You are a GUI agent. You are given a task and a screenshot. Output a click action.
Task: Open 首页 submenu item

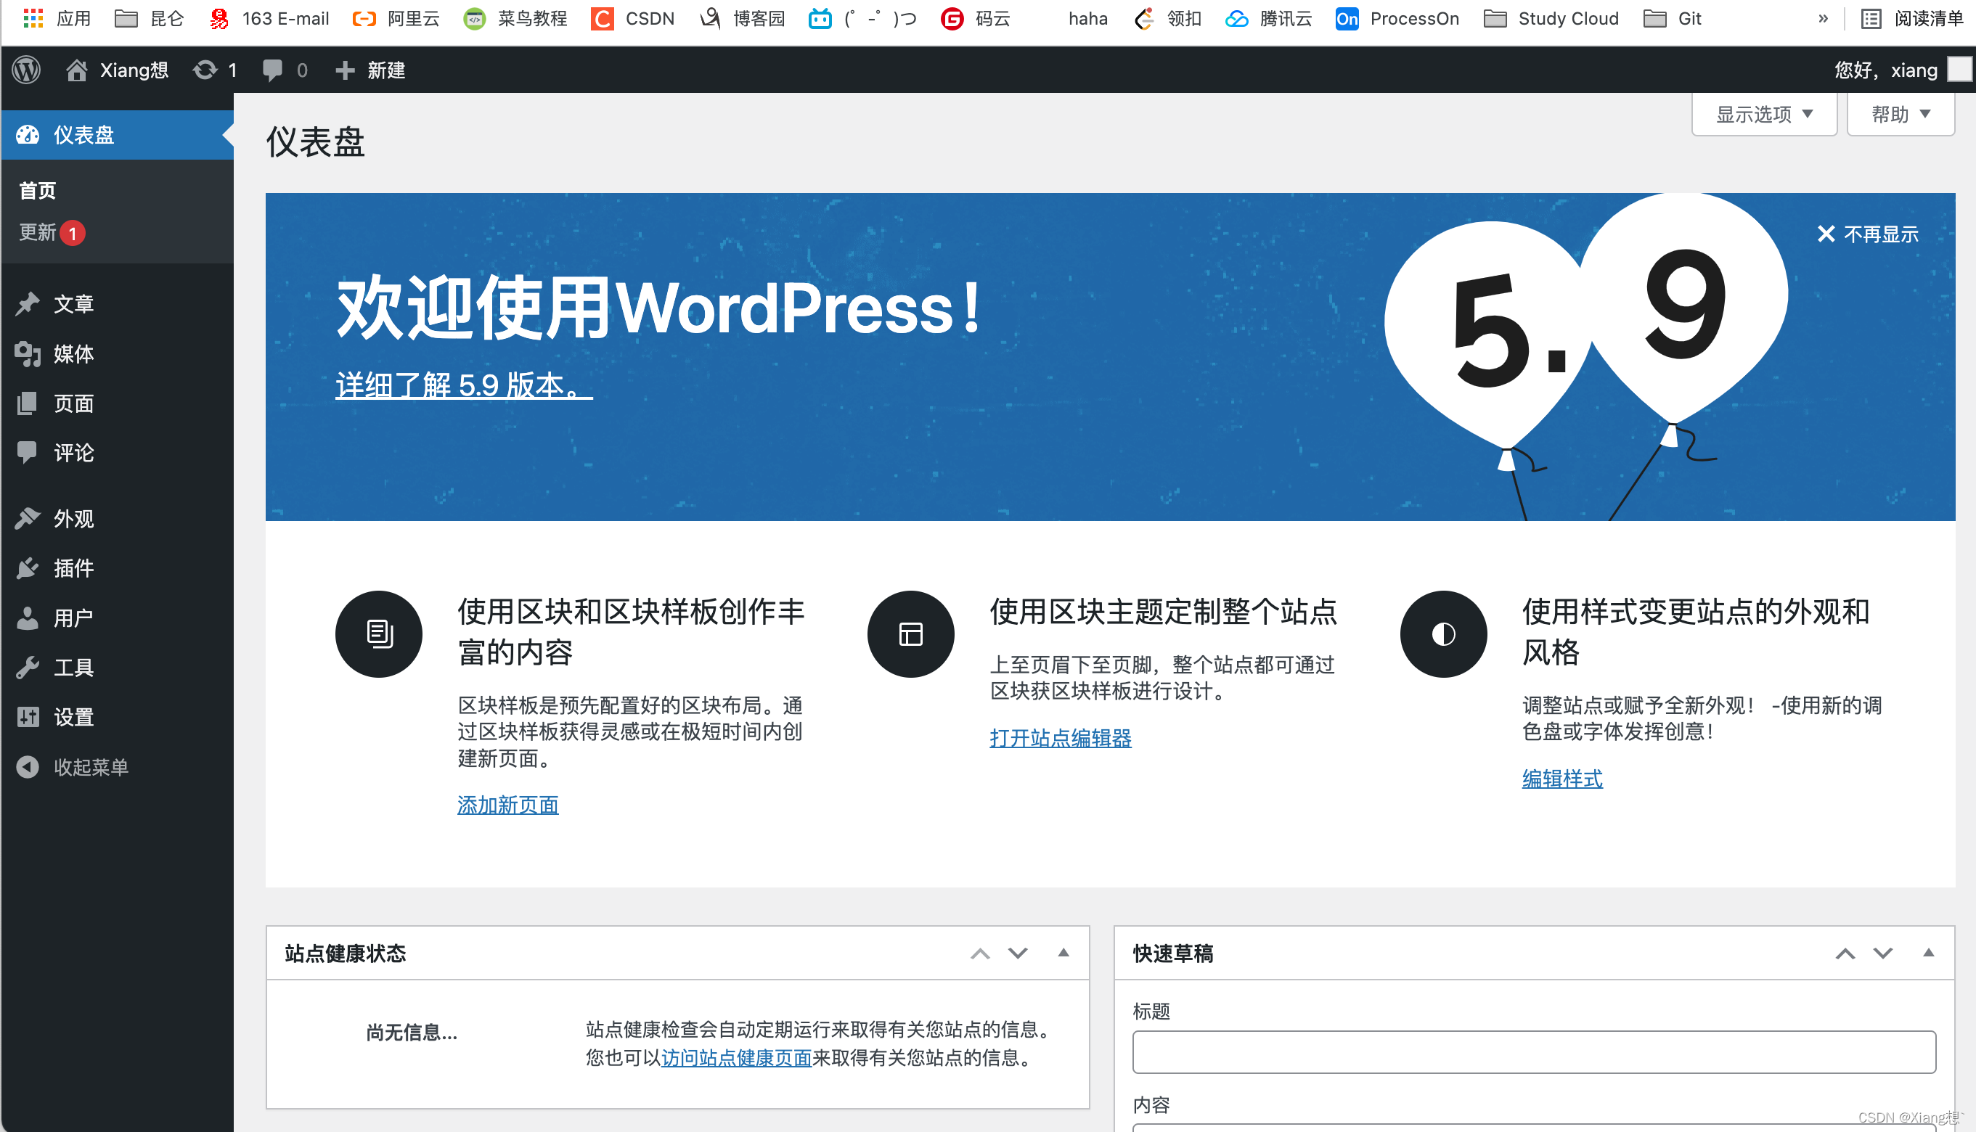(37, 190)
